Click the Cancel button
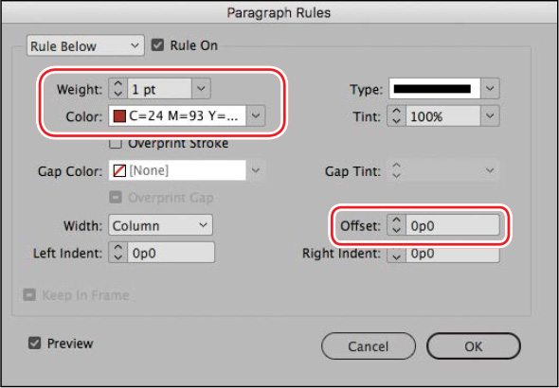The height and width of the screenshot is (388, 559). coord(369,345)
